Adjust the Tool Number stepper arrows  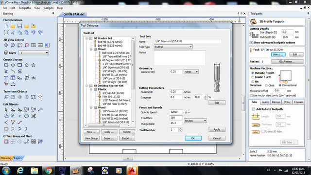coord(180,130)
